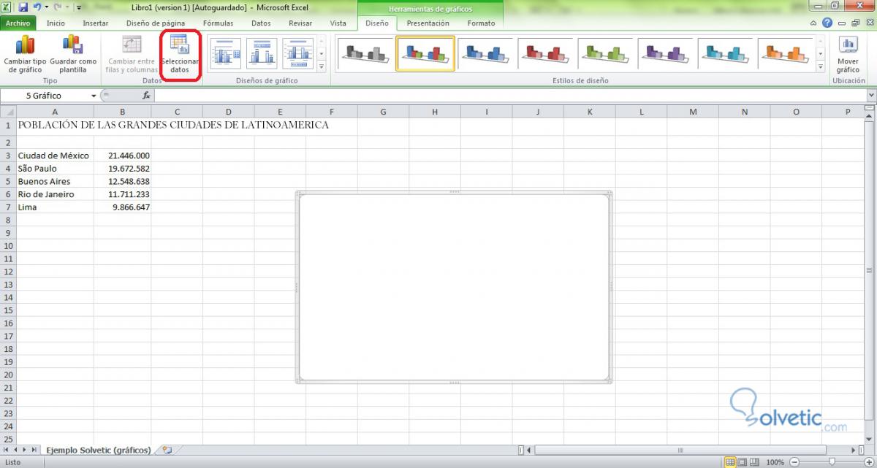877x468 pixels.
Task: Click Cambiar tipo de gráfico icon
Action: point(25,54)
